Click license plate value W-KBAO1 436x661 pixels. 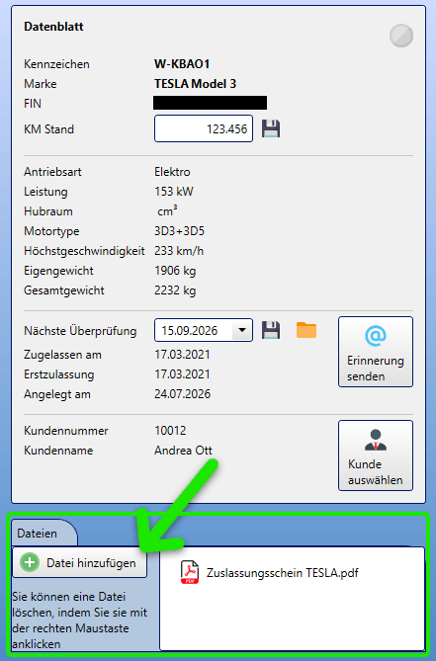(182, 64)
